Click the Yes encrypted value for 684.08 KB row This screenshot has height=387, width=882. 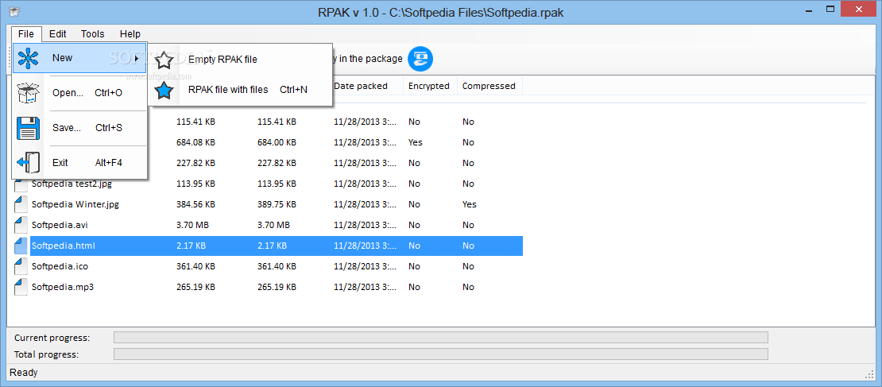coord(416,142)
